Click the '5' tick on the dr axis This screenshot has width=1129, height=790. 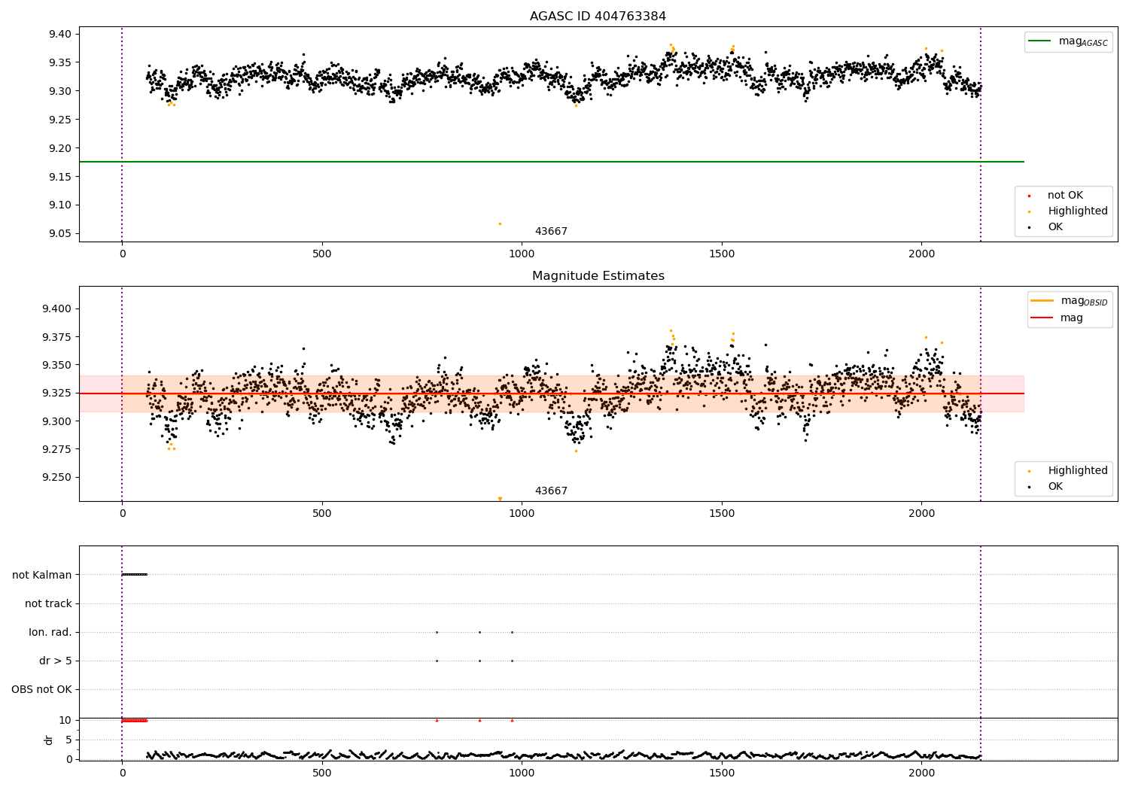click(68, 740)
